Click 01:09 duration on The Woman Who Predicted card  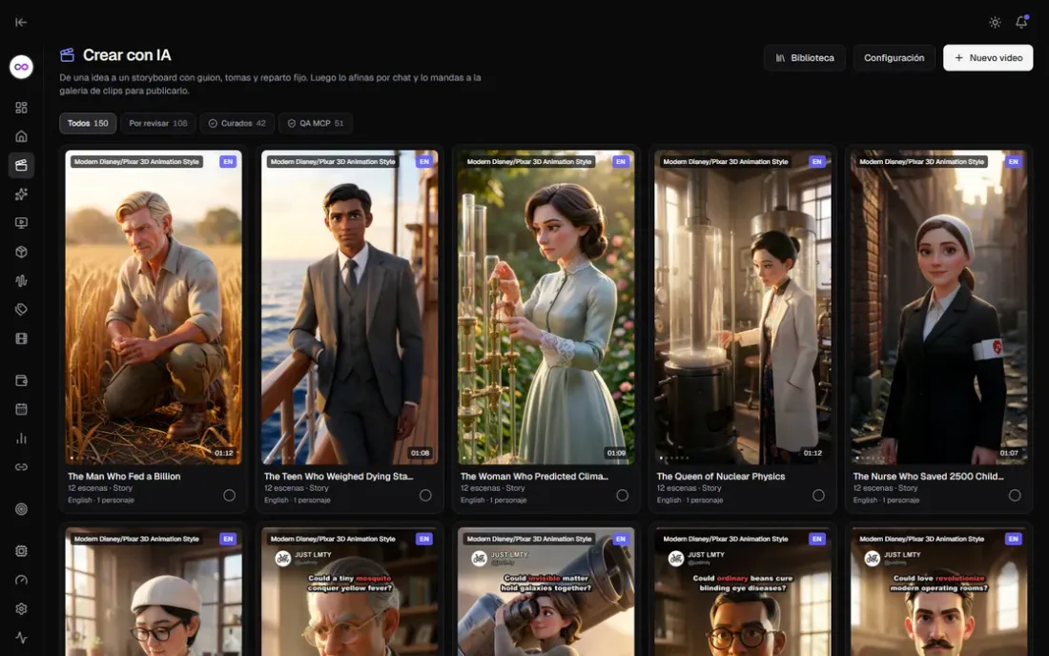point(616,453)
